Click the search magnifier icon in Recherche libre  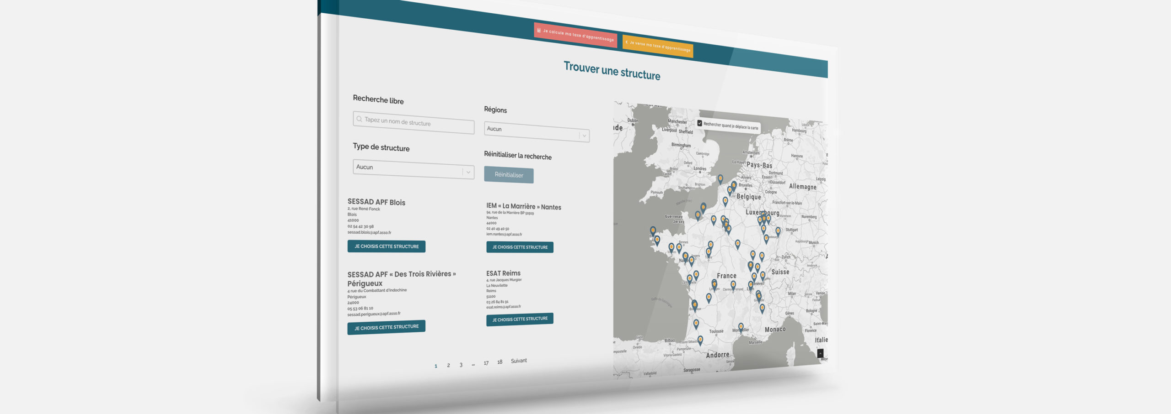(359, 119)
